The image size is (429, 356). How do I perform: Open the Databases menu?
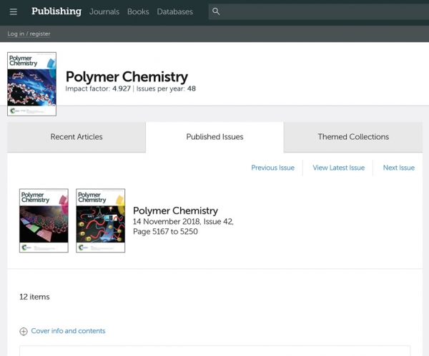click(175, 11)
